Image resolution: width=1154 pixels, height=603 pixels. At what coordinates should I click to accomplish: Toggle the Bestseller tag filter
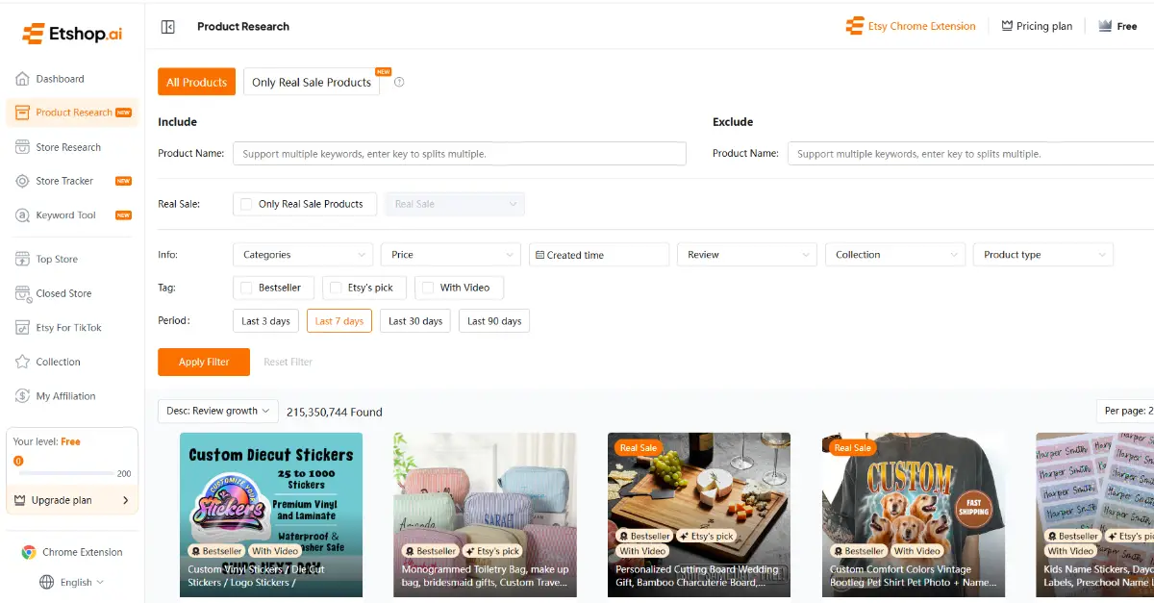272,287
